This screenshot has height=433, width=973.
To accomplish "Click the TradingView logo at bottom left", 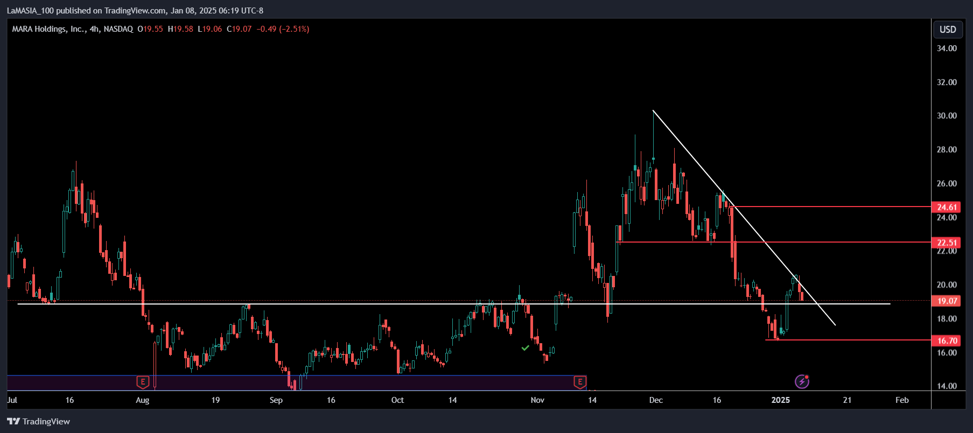I will pyautogui.click(x=39, y=421).
